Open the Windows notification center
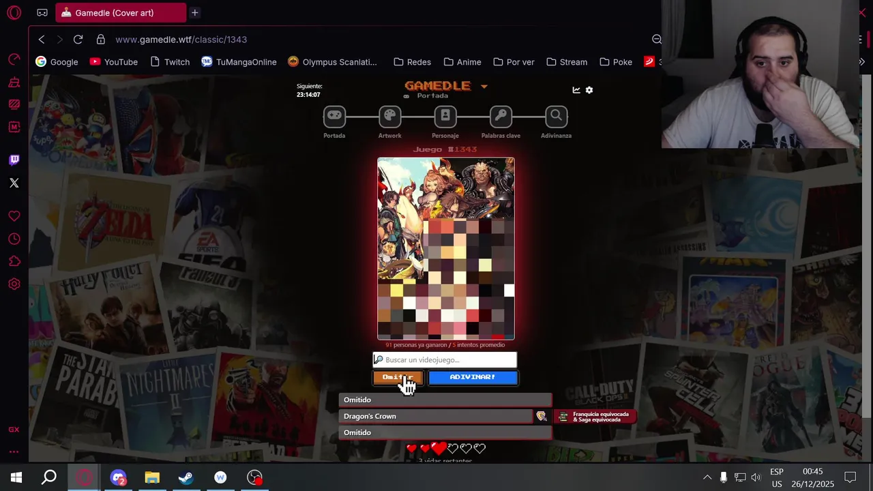The image size is (873, 491). point(850,477)
